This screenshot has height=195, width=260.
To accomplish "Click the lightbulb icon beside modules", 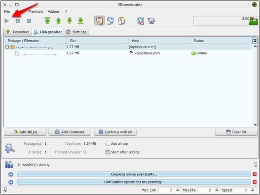I will pyautogui.click(x=255, y=164).
